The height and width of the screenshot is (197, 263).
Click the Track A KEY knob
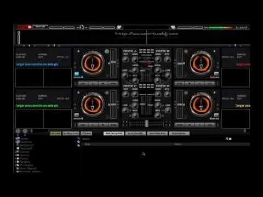point(125,59)
